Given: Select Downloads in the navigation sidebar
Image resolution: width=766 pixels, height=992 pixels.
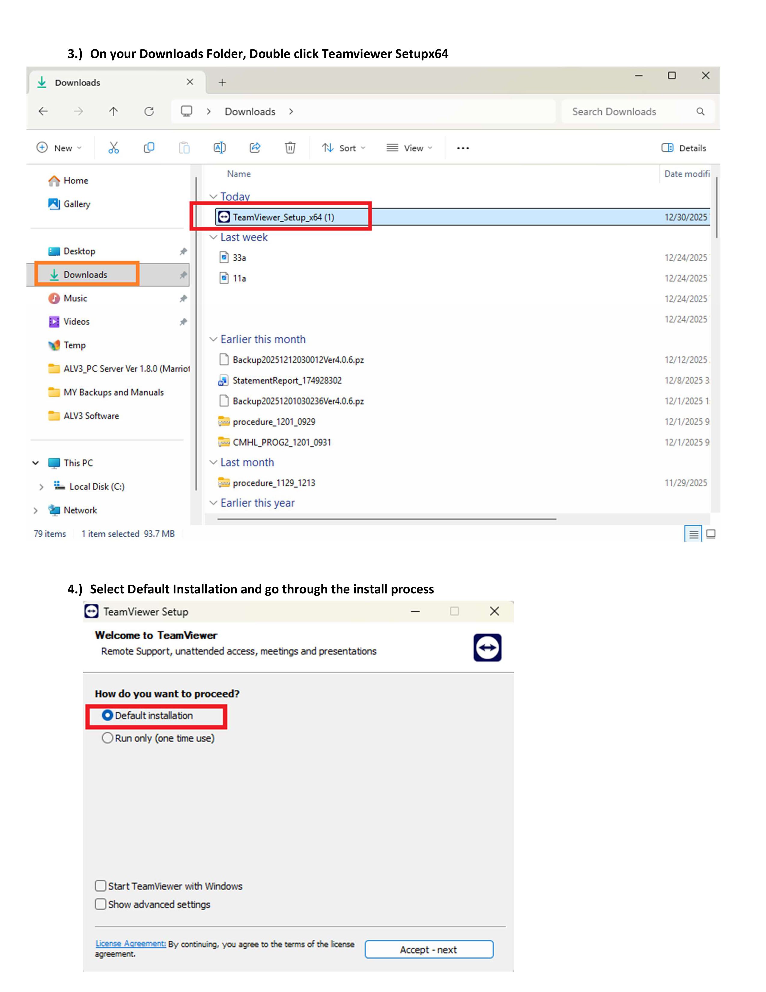Looking at the screenshot, I should pyautogui.click(x=85, y=275).
